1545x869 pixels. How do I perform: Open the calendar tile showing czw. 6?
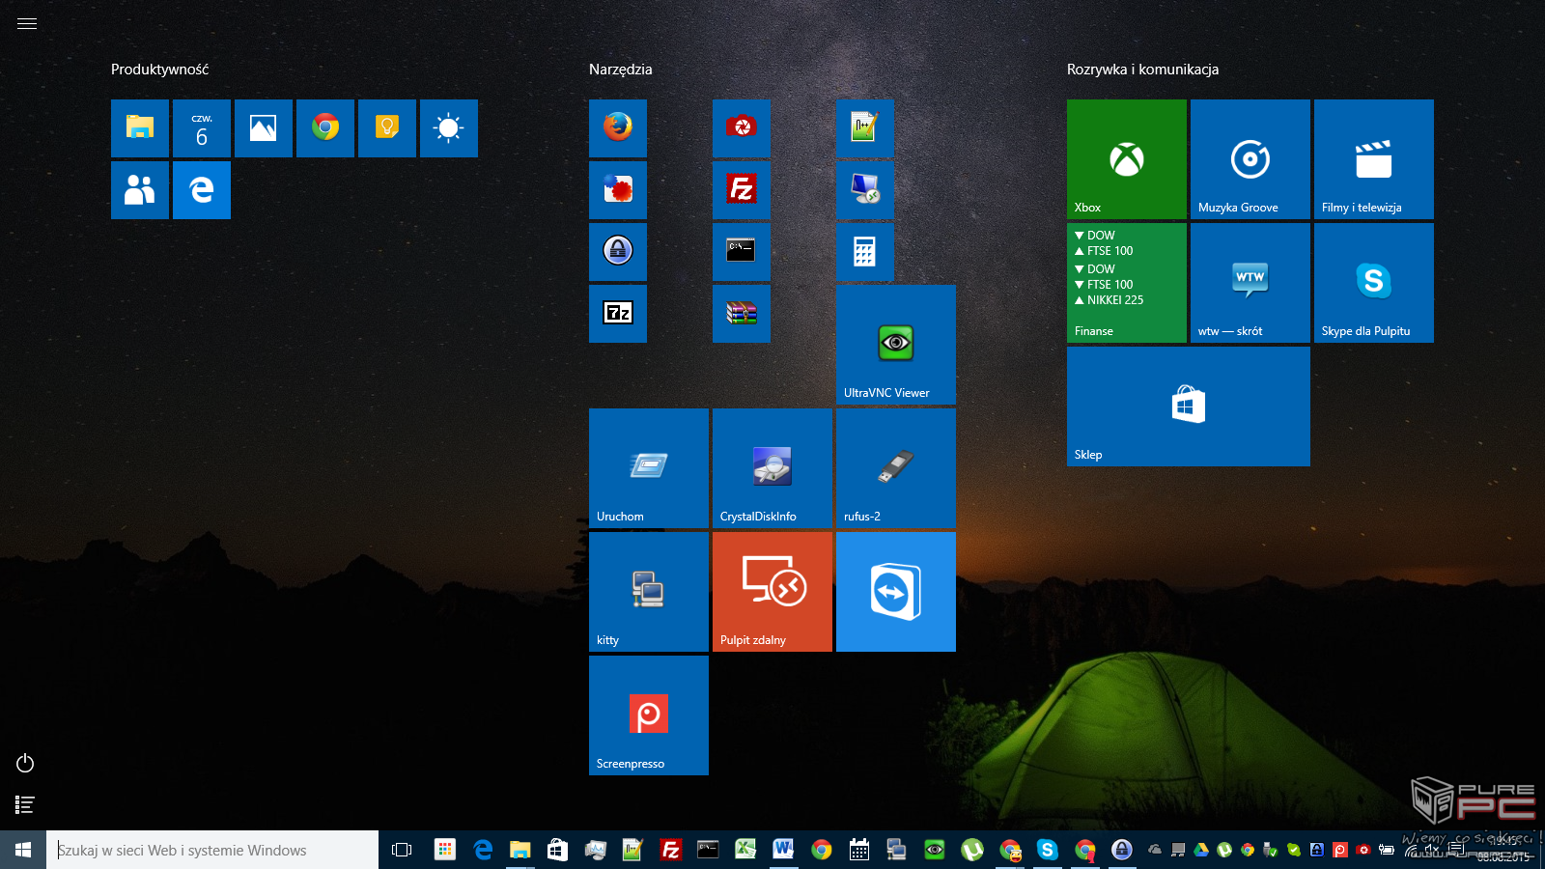point(202,128)
